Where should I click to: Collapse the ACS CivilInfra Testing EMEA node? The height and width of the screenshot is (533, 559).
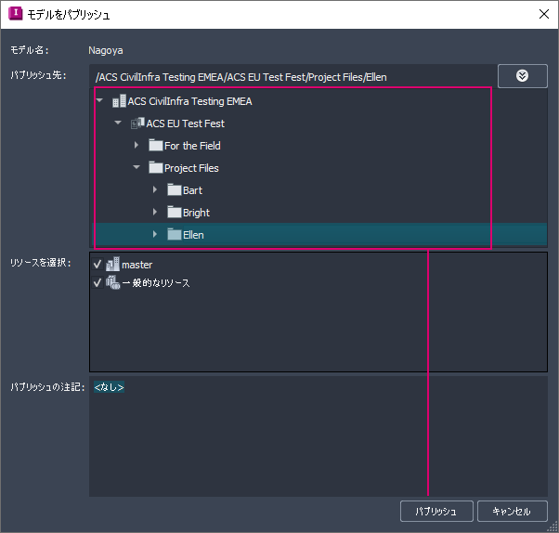[x=99, y=100]
